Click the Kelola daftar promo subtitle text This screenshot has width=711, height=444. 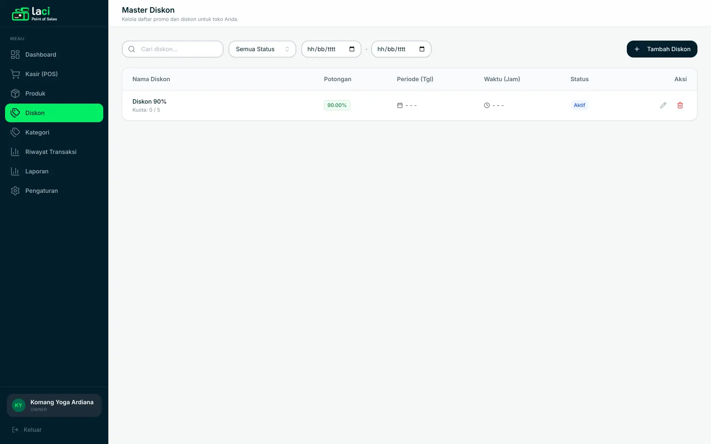click(180, 19)
